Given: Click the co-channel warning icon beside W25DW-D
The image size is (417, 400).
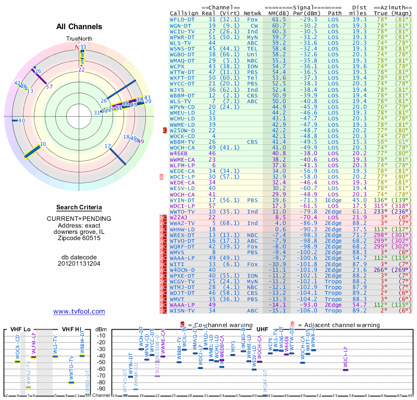Looking at the screenshot, I should click(165, 131).
